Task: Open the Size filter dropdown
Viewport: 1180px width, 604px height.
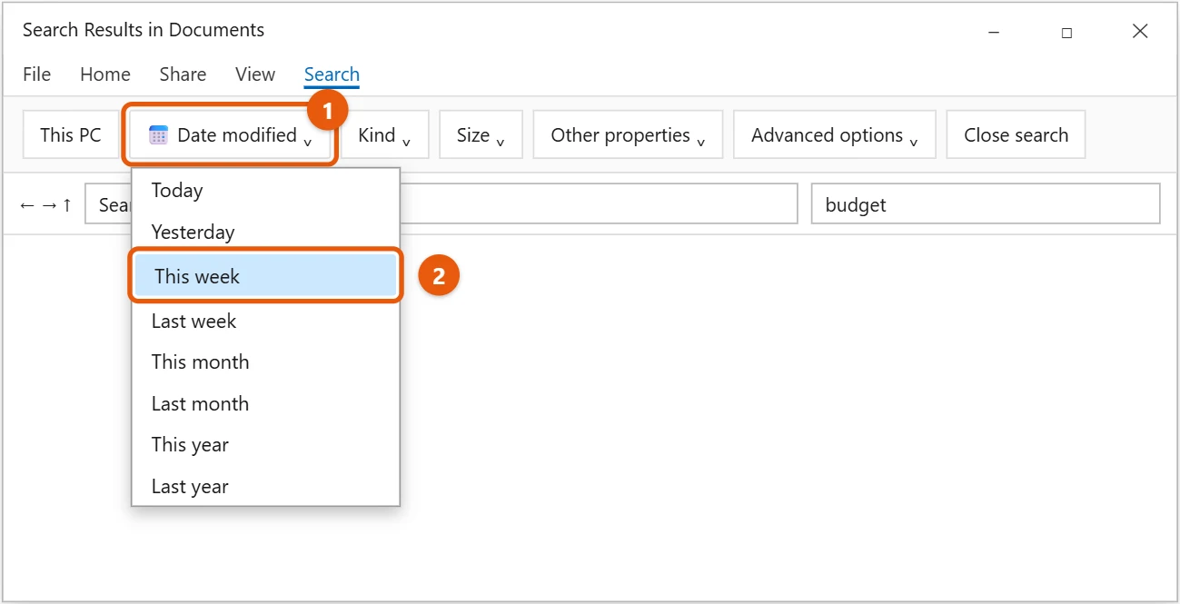Action: pos(481,135)
